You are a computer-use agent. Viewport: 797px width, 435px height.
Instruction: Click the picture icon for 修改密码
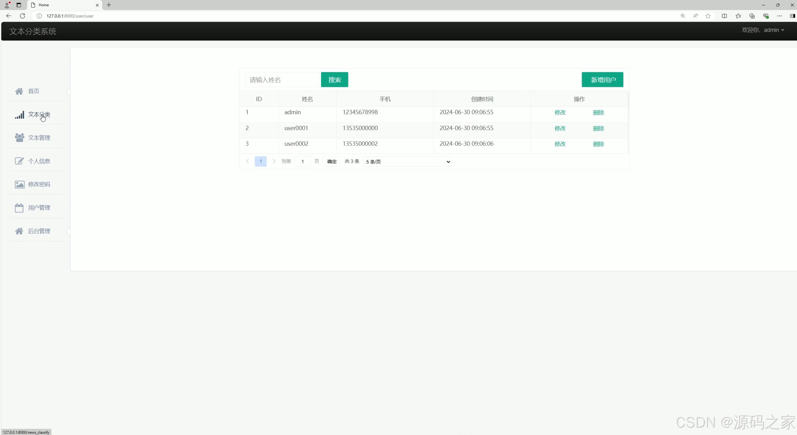19,185
